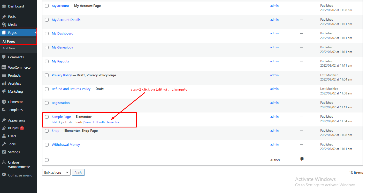Expand the Appearance menu in sidebar
Image resolution: width=367 pixels, height=193 pixels.
17,120
